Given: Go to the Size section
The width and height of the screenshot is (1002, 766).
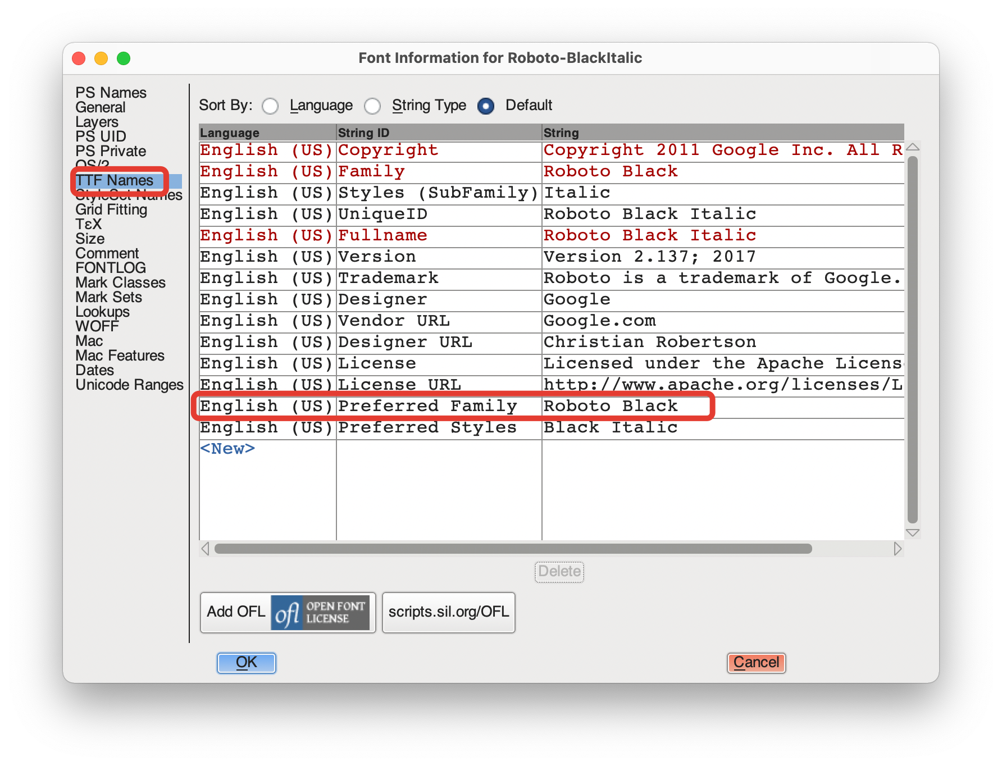Looking at the screenshot, I should pyautogui.click(x=90, y=239).
